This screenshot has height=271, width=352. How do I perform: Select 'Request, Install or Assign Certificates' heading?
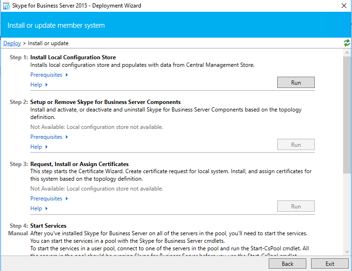pos(80,164)
